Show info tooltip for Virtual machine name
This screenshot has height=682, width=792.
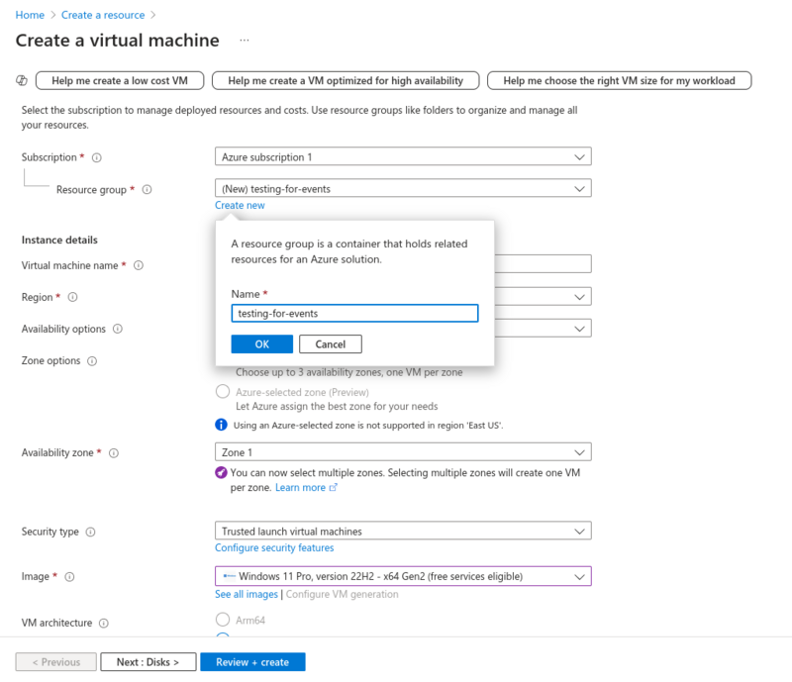point(139,265)
